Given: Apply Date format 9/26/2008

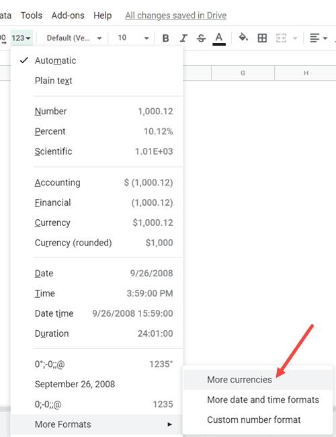Looking at the screenshot, I should [97, 273].
